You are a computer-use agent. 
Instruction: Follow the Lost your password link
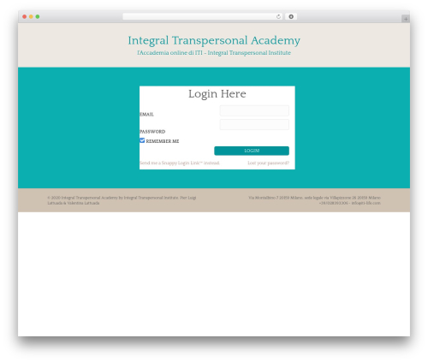[268, 163]
